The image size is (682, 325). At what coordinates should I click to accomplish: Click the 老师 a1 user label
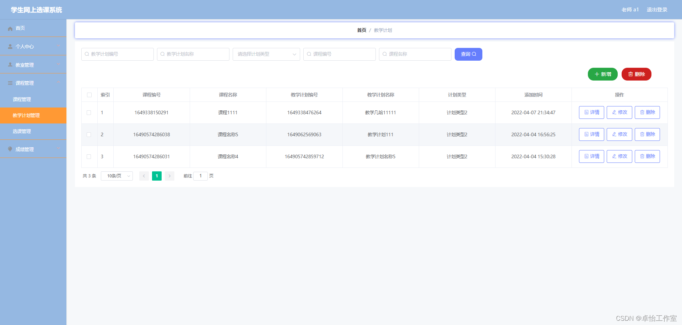click(630, 10)
